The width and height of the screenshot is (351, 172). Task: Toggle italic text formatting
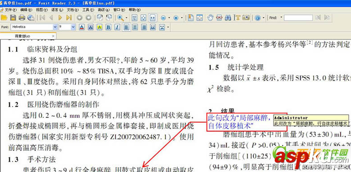[117, 27]
